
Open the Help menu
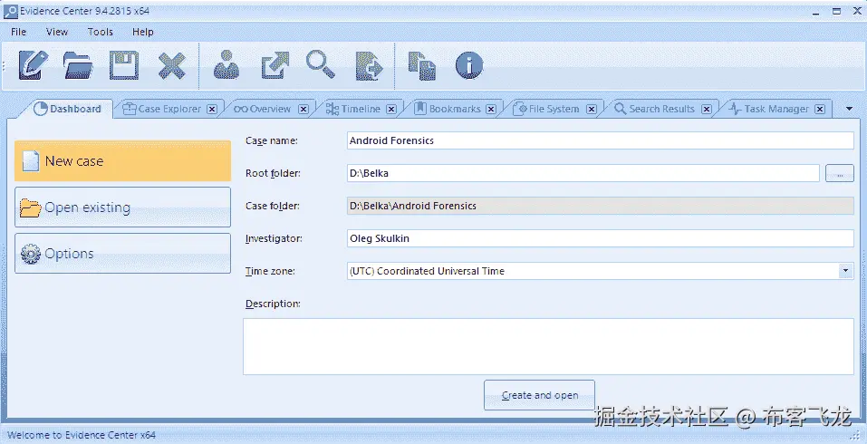coord(142,32)
